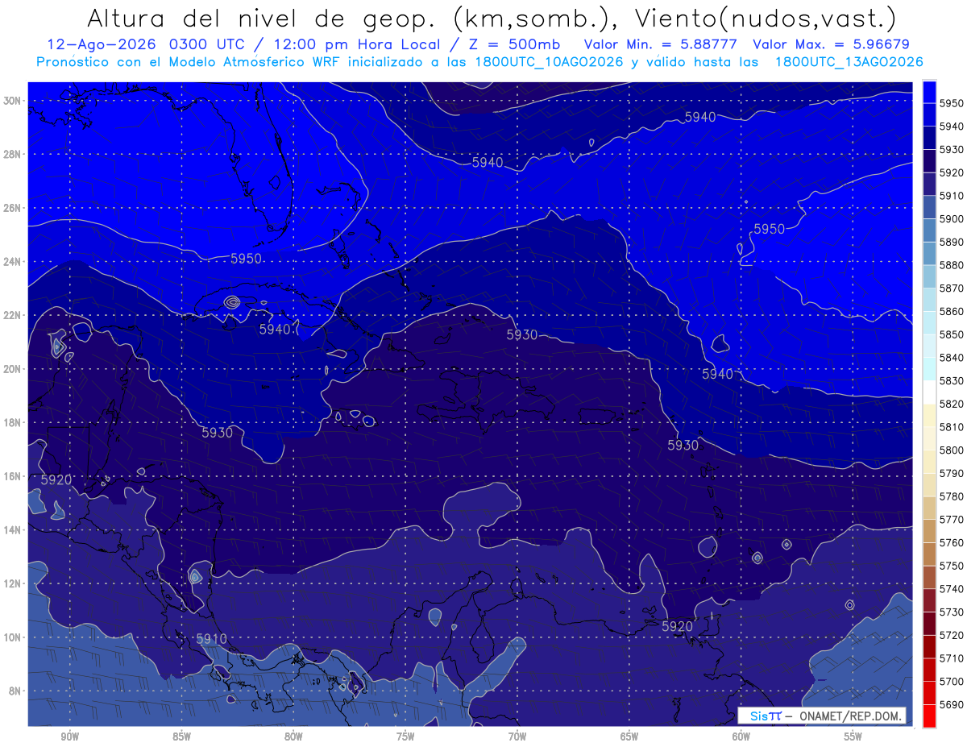Click the '5950' contour label west of Florida Straits
The height and width of the screenshot is (747, 967).
click(247, 259)
